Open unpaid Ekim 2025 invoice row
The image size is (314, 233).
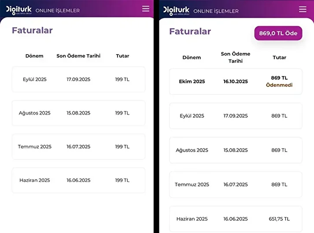click(236, 81)
